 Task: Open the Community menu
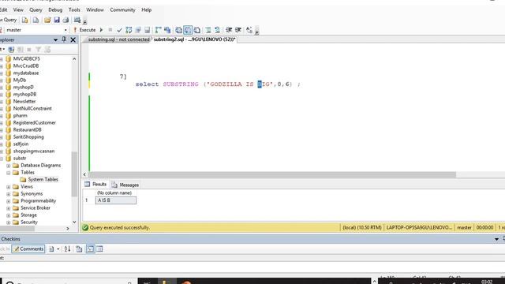pyautogui.click(x=122, y=10)
